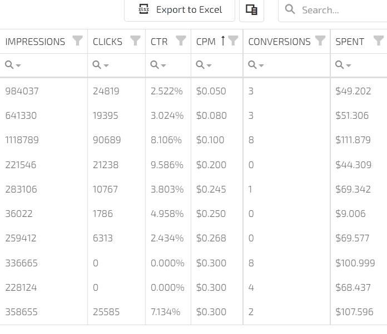Expand search operator dropdown under Impressions
The height and width of the screenshot is (334, 387).
pyautogui.click(x=13, y=65)
